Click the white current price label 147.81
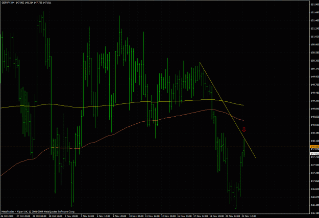Image resolution: width=319 pixels, height=218 pixels. [314, 154]
